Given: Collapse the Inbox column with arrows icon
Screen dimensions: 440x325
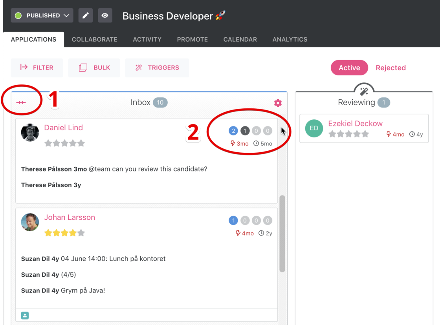Looking at the screenshot, I should pos(21,102).
